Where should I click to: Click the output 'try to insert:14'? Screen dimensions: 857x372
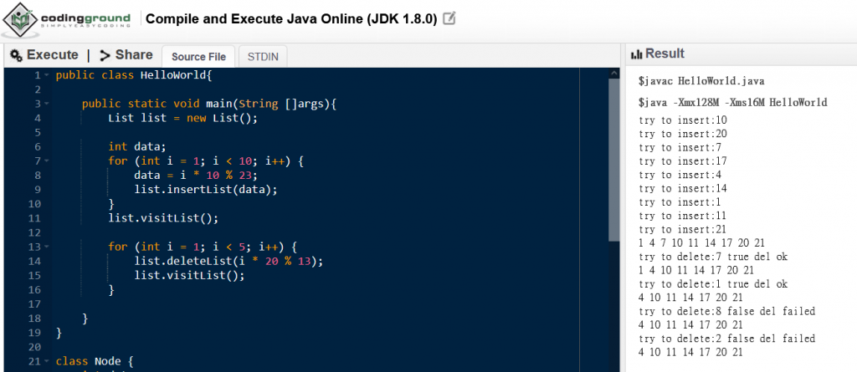(x=683, y=188)
